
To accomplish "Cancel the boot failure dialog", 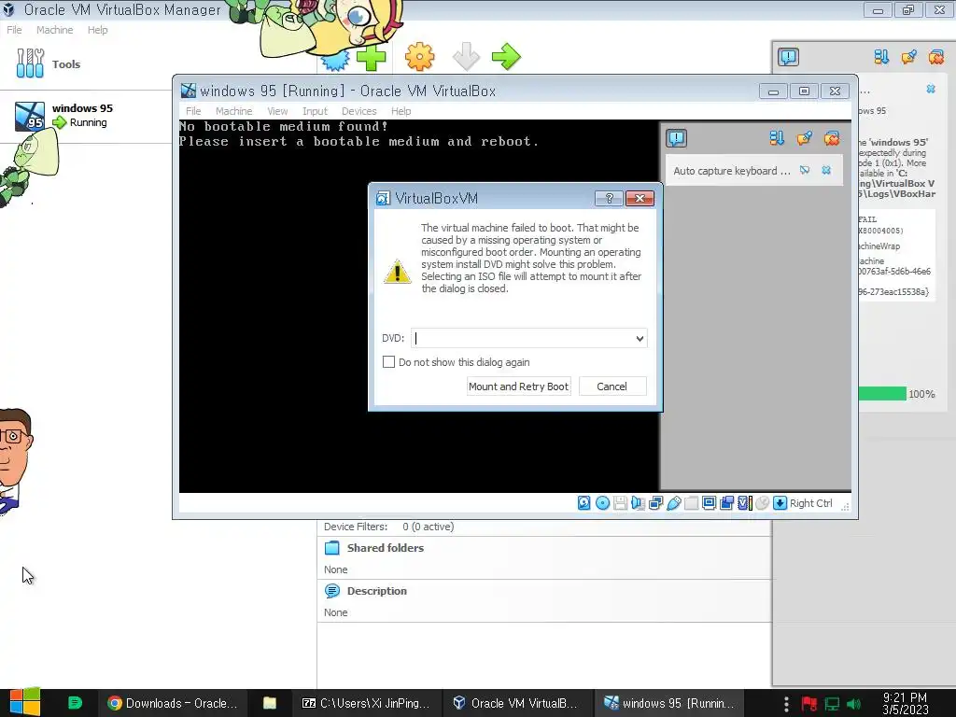I will point(612,387).
